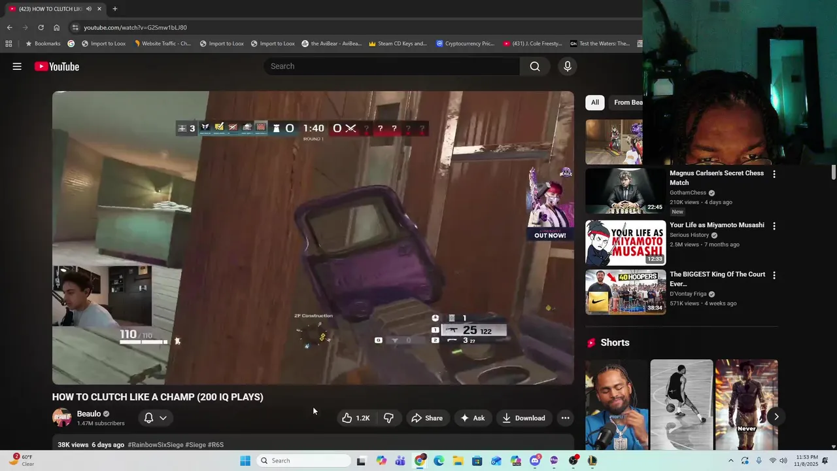This screenshot has height=471, width=837.
Task: Click the Ask button
Action: point(473,418)
